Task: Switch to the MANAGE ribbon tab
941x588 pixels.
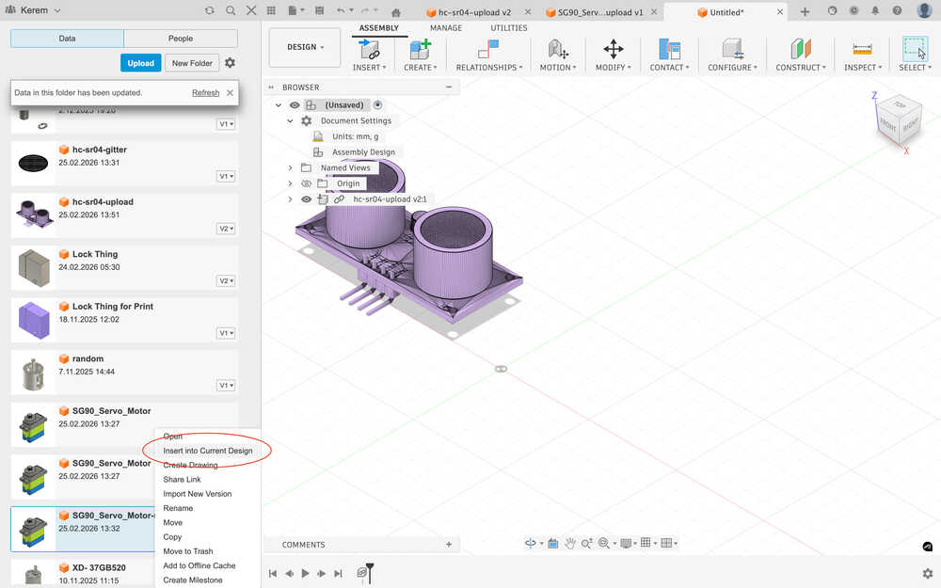Action: click(x=446, y=27)
